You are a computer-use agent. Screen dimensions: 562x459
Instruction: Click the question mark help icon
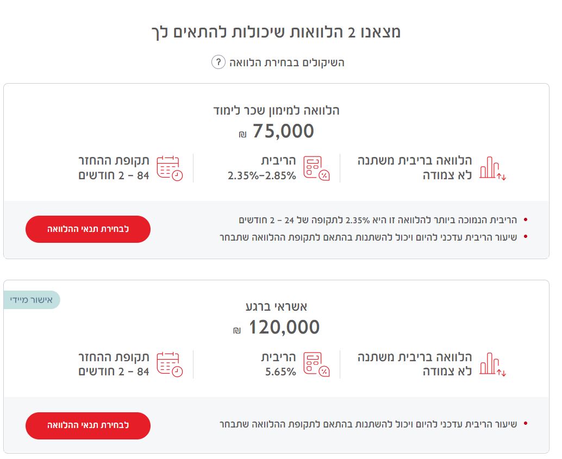click(x=218, y=62)
